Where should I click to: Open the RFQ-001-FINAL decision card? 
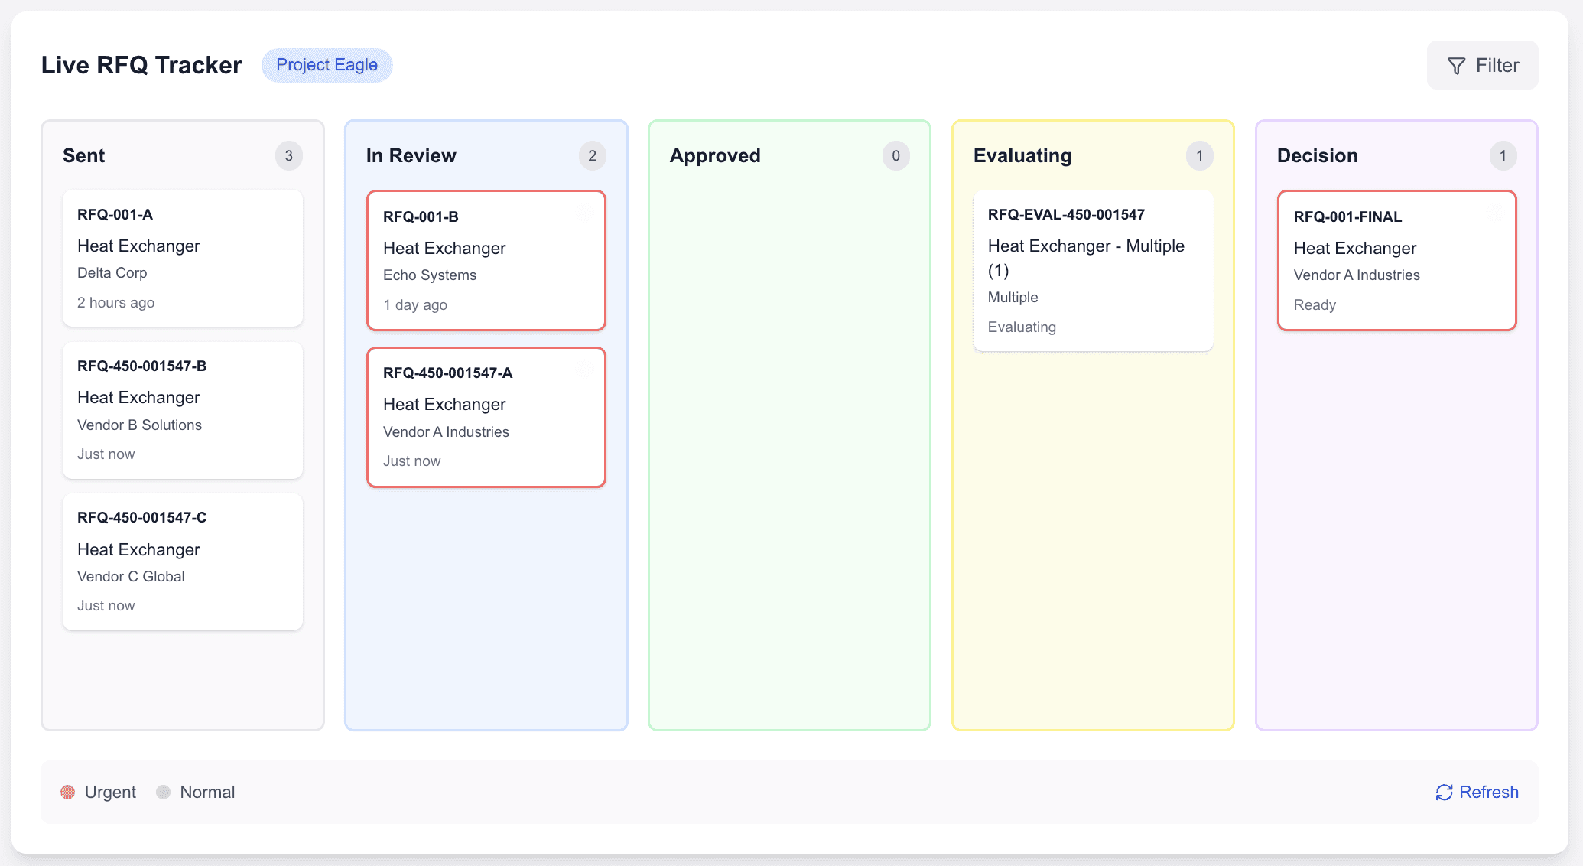pyautogui.click(x=1396, y=261)
